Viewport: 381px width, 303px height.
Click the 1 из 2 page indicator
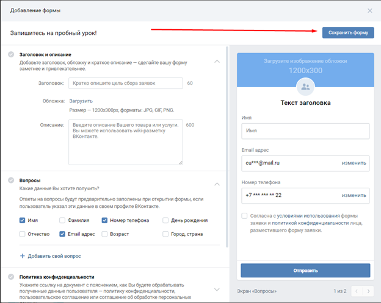(x=340, y=291)
